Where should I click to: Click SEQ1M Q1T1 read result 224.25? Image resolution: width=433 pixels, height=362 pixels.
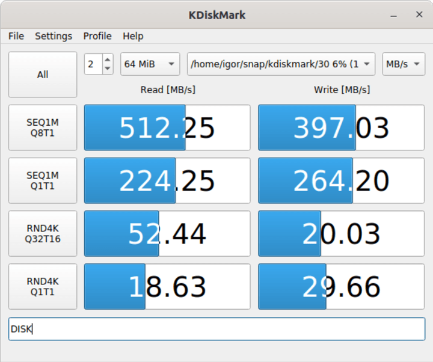[x=167, y=180]
